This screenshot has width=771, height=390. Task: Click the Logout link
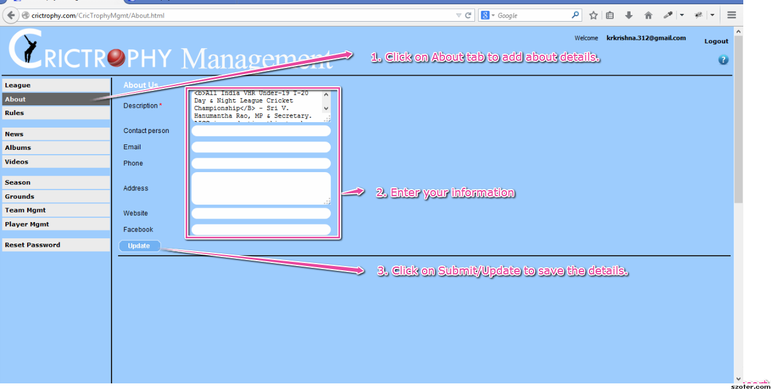click(x=716, y=42)
